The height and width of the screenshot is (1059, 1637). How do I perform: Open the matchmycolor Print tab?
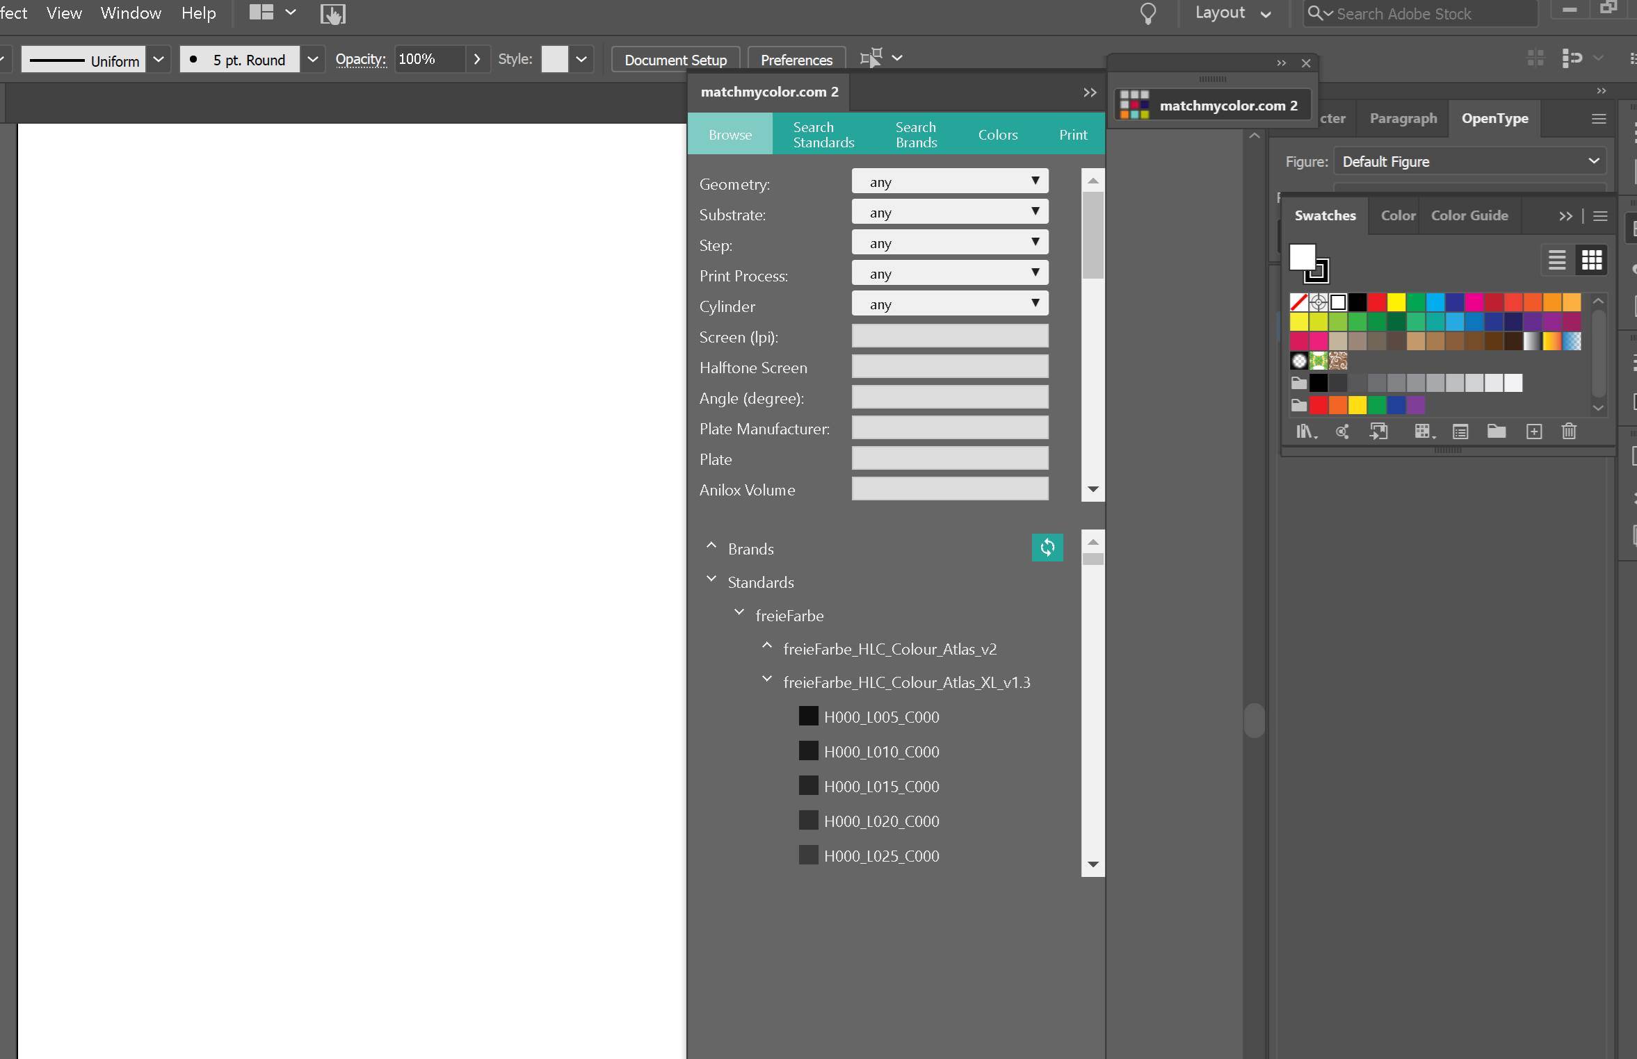1072,134
